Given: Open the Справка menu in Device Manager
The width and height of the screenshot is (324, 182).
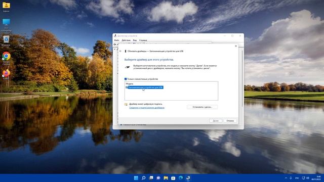Looking at the screenshot, I should coord(143,40).
